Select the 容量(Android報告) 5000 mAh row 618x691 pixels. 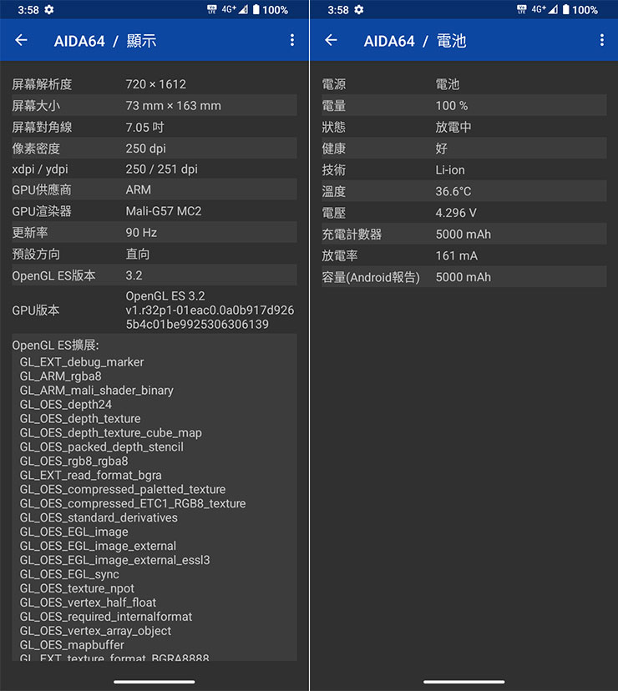pos(463,277)
